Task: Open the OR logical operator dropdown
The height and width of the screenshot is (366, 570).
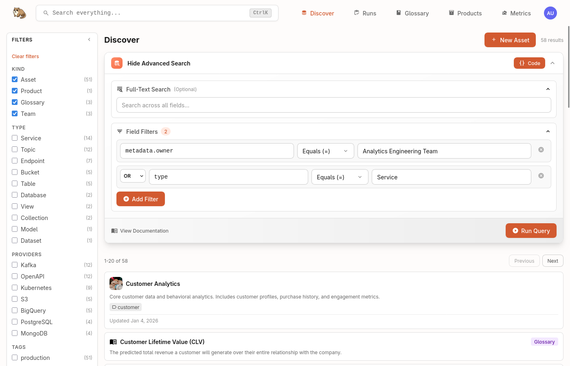Action: pyautogui.click(x=133, y=176)
